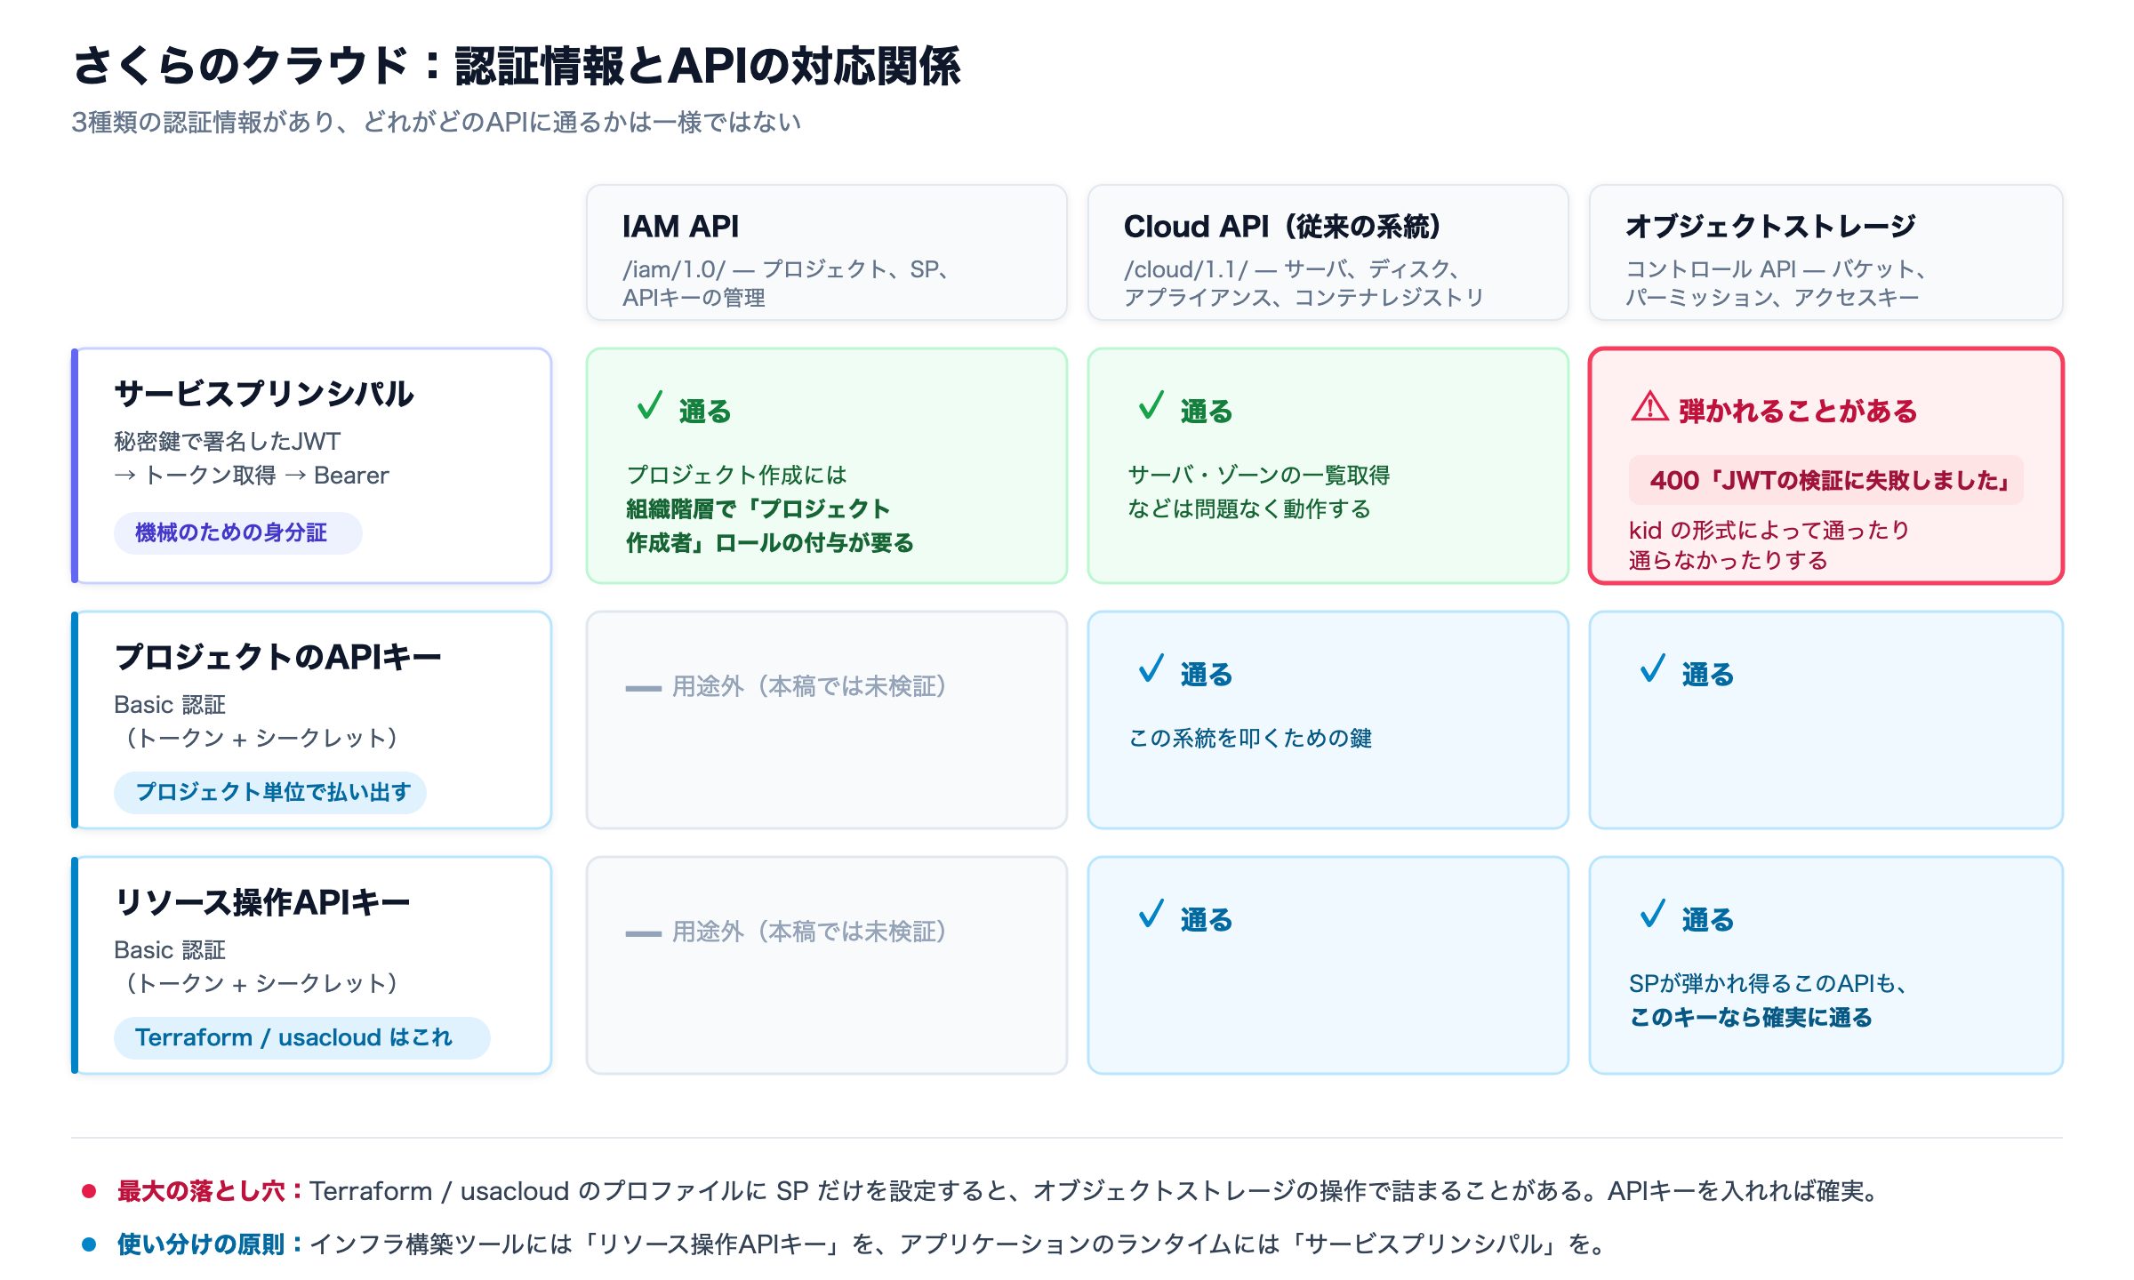This screenshot has width=2134, height=1280.
Task: Click 'Basic 認証' under リソース操作APIキー
Action: (170, 950)
